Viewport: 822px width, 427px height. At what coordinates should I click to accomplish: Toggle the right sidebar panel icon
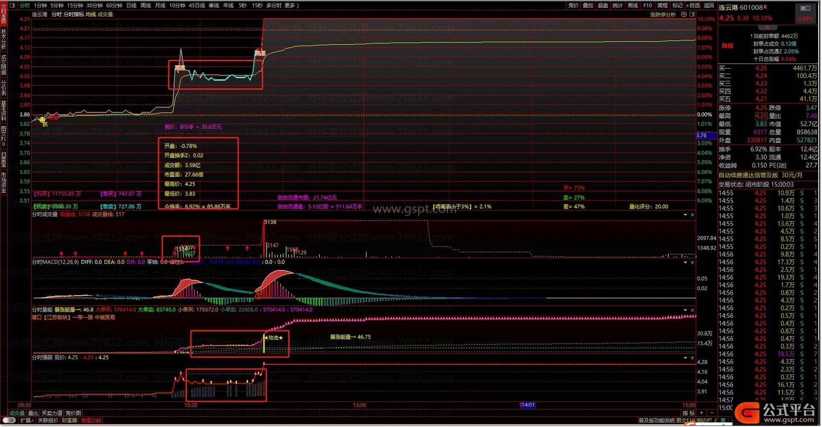[x=692, y=15]
